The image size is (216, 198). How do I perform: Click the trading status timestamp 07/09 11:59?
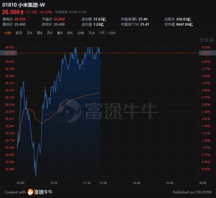tap(77, 12)
